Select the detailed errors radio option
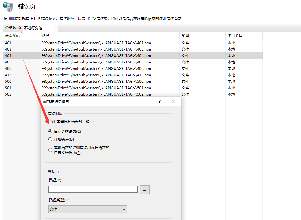 50,139
